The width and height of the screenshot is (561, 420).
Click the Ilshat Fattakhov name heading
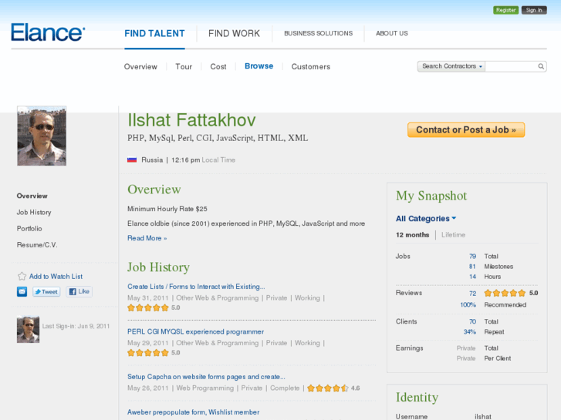(x=191, y=120)
